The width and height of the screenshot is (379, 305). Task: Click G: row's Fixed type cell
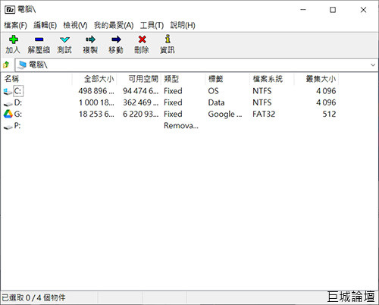[x=173, y=115]
